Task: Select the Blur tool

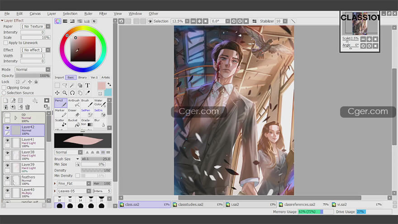Action: (100, 123)
